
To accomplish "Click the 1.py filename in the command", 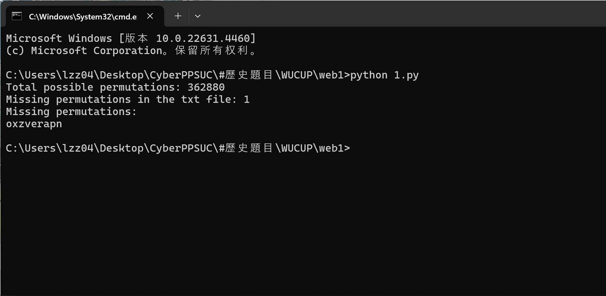I will (406, 75).
